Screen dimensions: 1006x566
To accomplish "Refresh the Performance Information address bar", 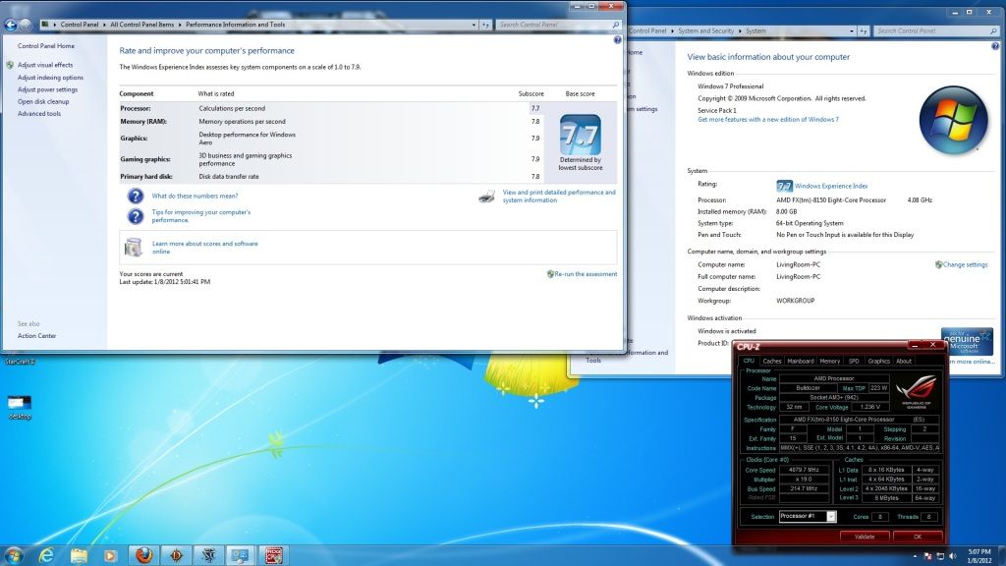I will click(485, 25).
